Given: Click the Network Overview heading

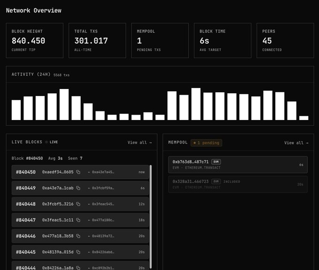Looking at the screenshot, I should [34, 10].
